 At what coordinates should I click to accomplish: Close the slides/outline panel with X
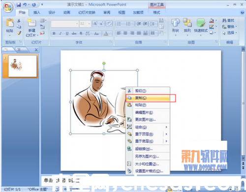[x=36, y=50]
